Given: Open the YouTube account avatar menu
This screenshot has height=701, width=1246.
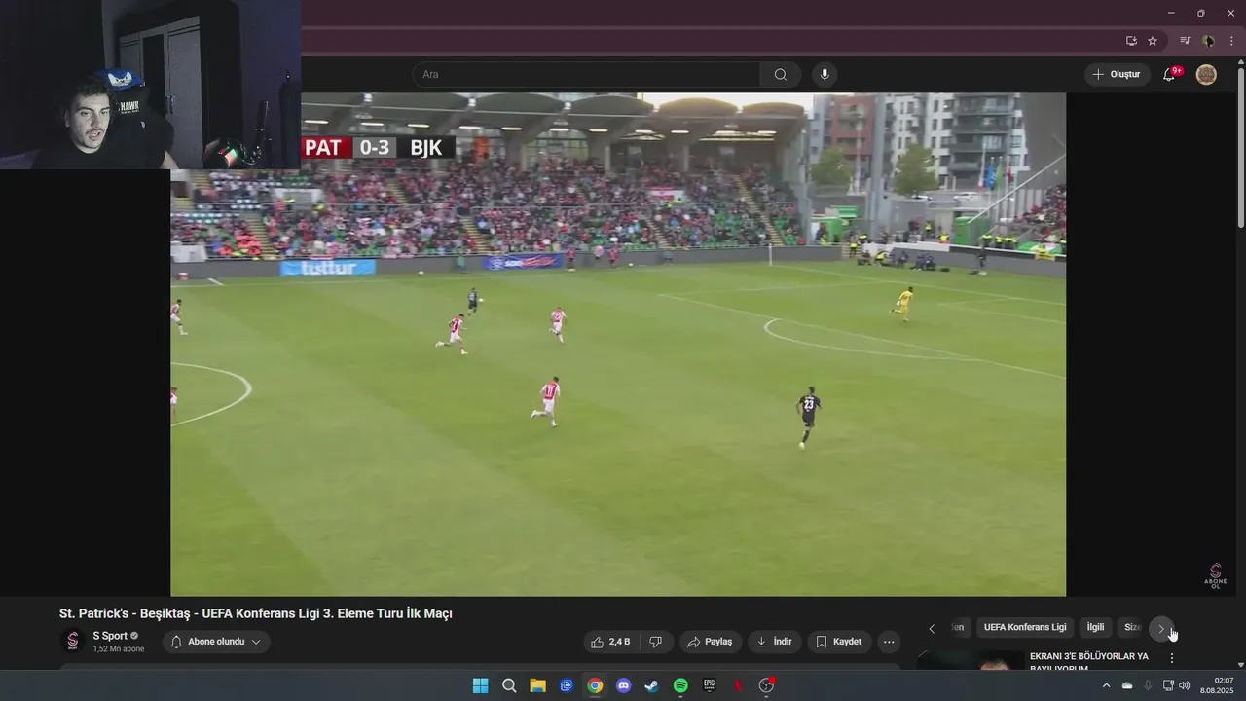Looking at the screenshot, I should 1206,75.
